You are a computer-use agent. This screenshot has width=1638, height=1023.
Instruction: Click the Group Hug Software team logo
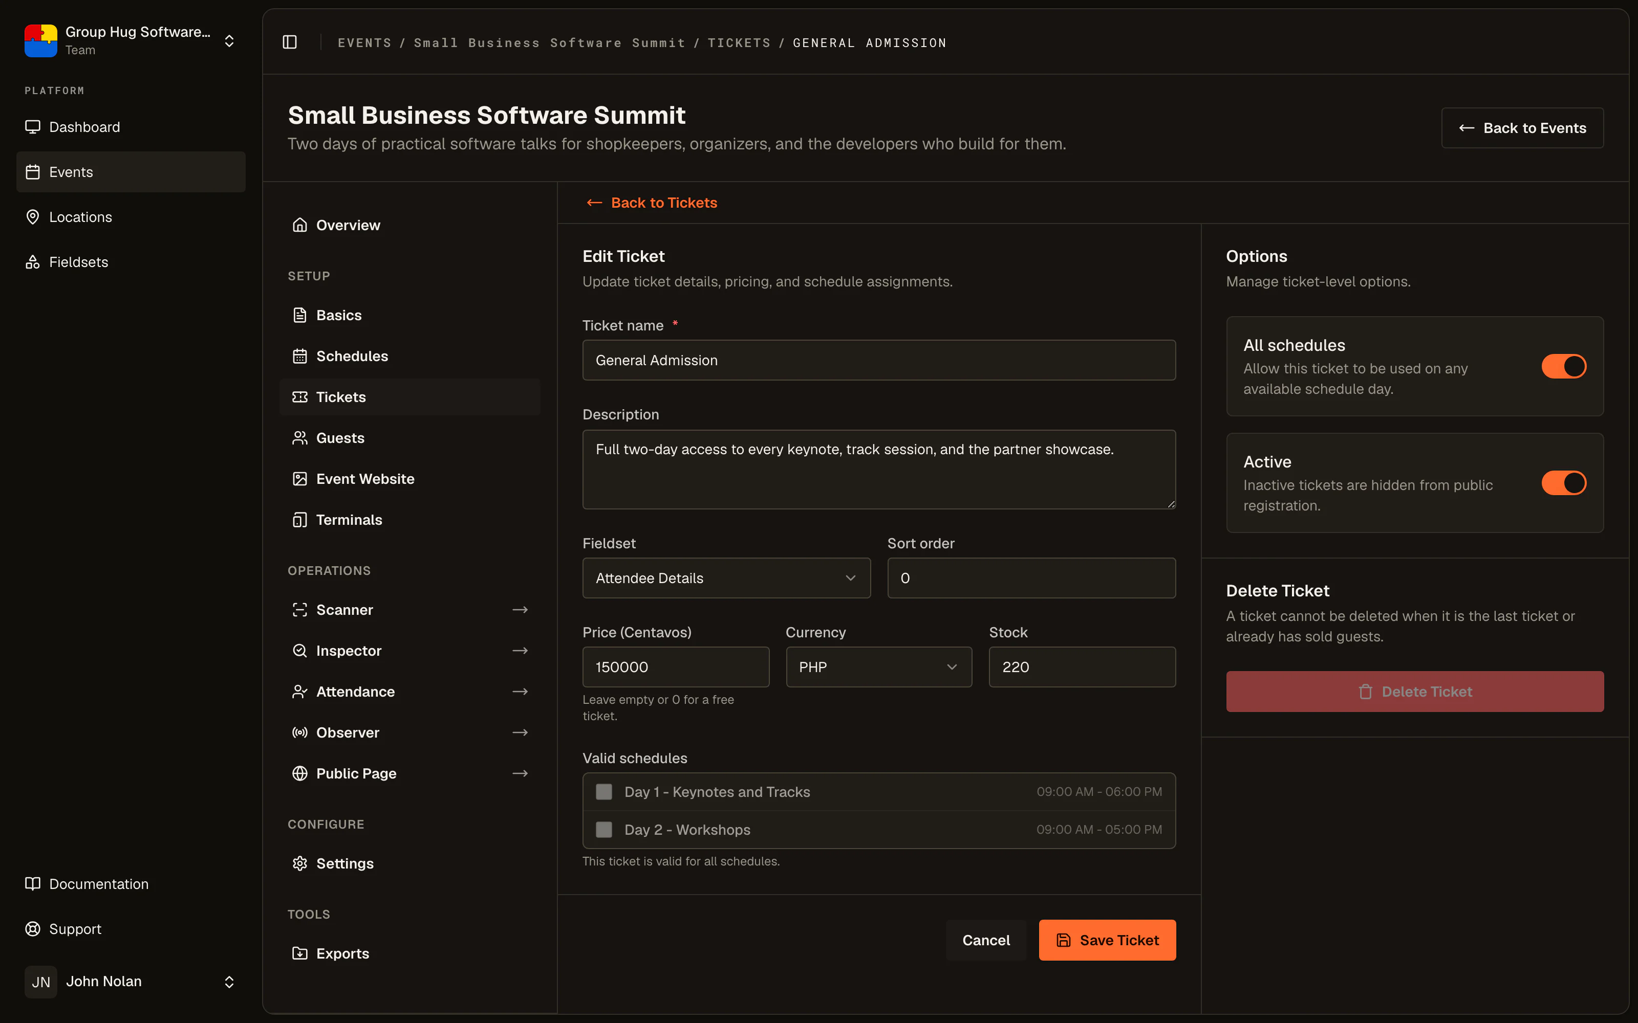(x=40, y=40)
